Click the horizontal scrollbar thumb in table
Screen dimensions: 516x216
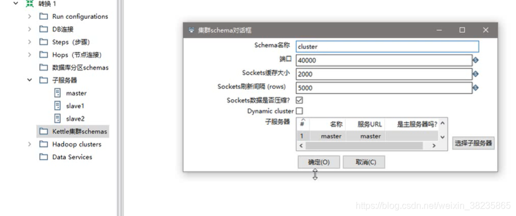pos(364,145)
